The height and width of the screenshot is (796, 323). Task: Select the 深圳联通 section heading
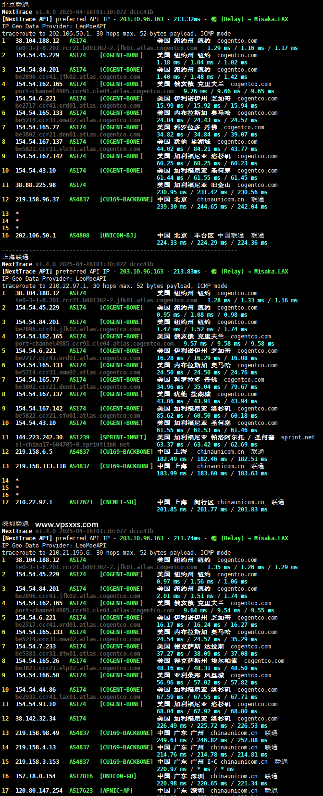[x=15, y=523]
